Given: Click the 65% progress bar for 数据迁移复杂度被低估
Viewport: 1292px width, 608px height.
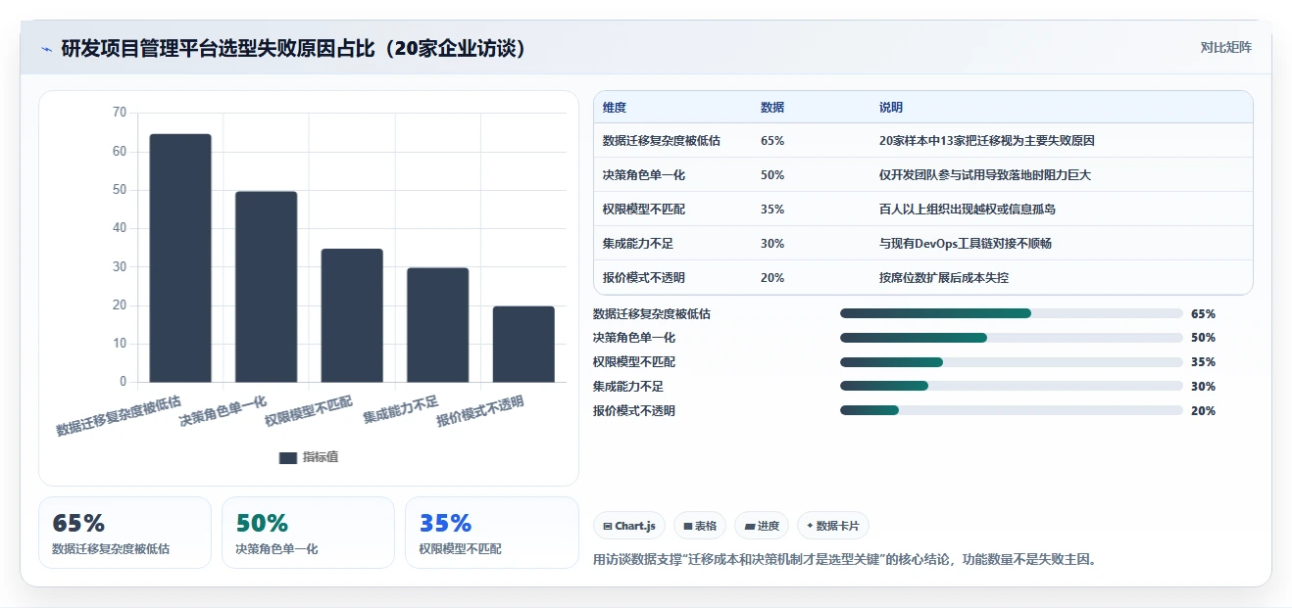Looking at the screenshot, I should [x=1012, y=313].
